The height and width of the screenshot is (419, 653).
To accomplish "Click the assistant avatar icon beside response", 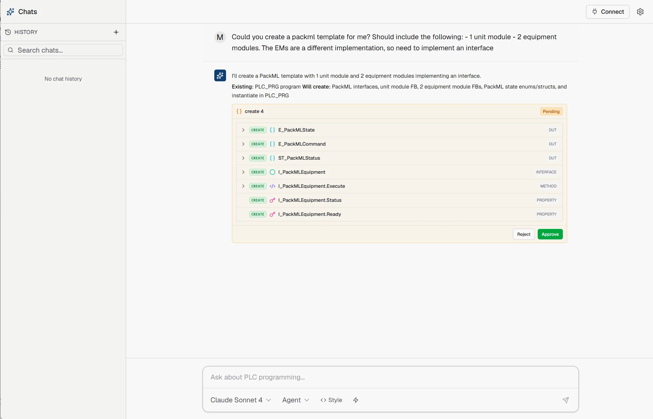I will [x=220, y=75].
